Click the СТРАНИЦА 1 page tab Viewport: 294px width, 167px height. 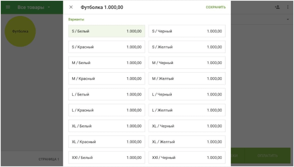click(x=49, y=159)
